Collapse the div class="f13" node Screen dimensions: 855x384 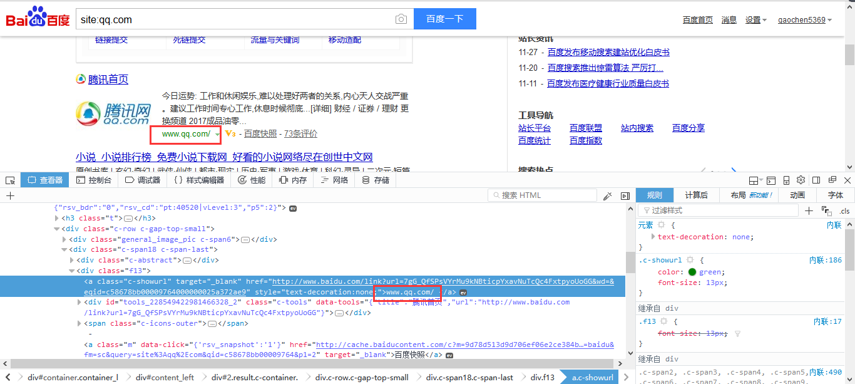point(72,271)
